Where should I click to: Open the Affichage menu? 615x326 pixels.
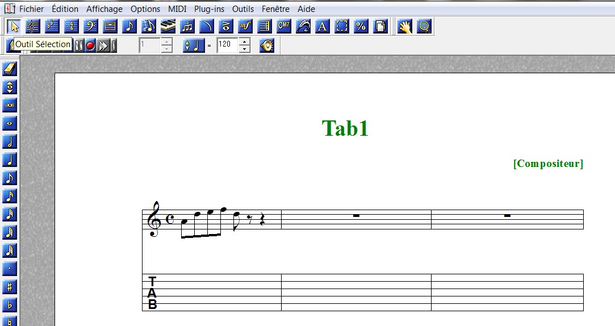click(104, 9)
